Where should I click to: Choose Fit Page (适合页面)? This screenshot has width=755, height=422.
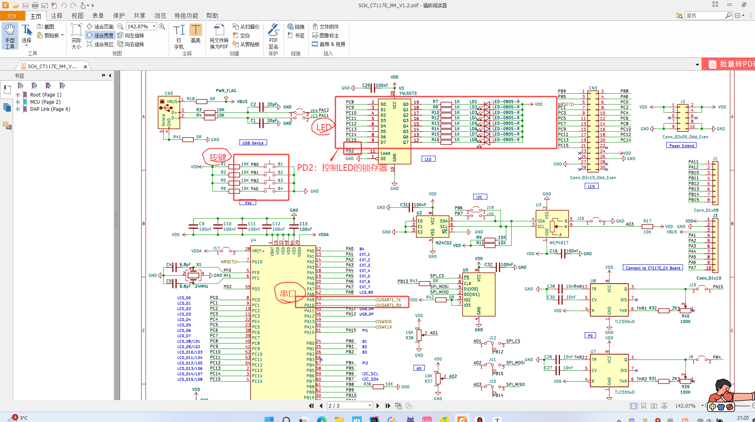100,26
